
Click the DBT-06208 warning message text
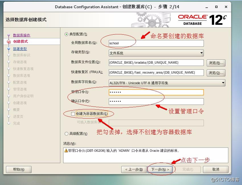(124, 151)
